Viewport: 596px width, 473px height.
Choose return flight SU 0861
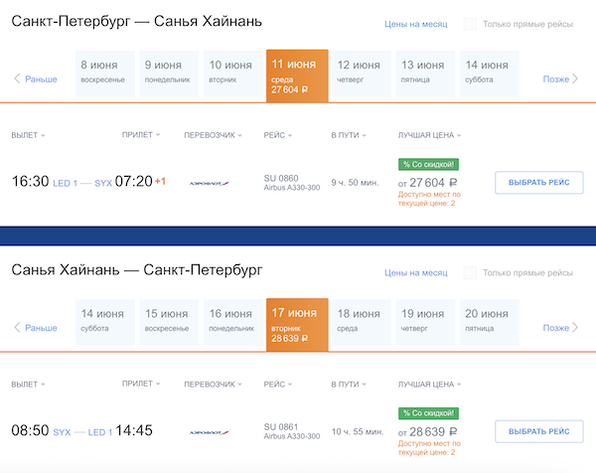point(538,431)
